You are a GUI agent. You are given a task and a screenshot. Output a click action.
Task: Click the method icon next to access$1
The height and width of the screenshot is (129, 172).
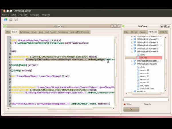[138, 73]
